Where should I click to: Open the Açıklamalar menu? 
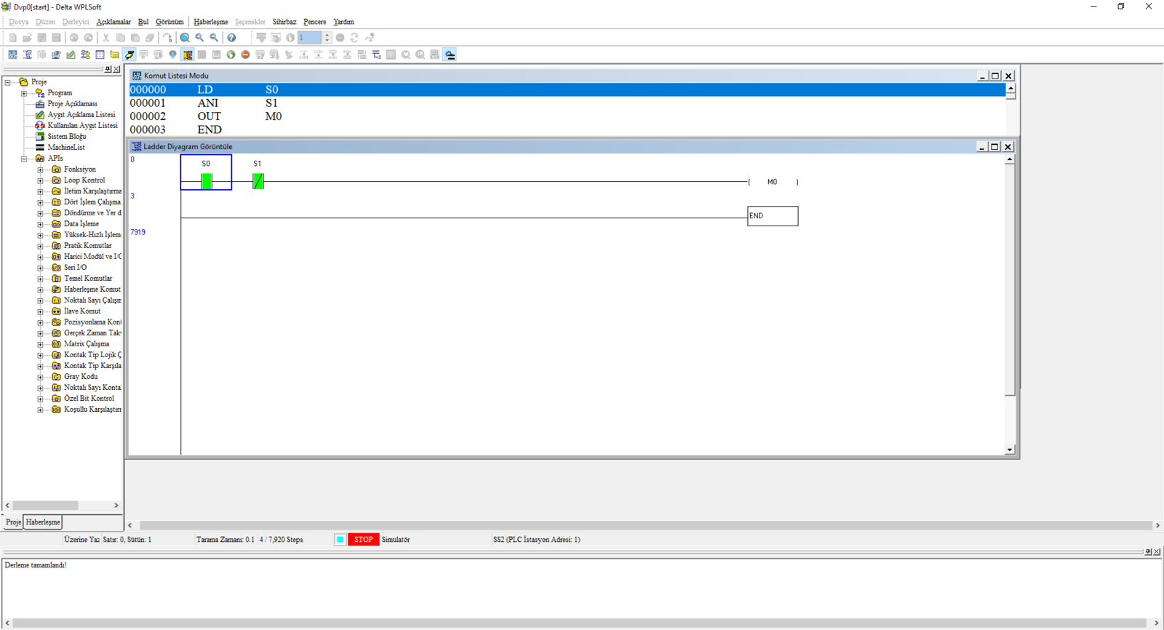[x=113, y=22]
